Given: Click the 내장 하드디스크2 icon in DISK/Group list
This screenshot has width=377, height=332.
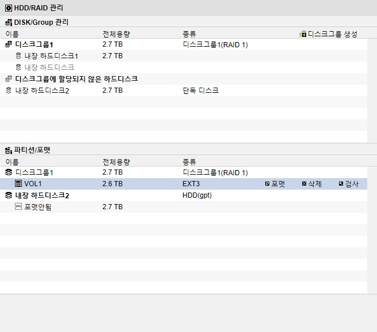Looking at the screenshot, I should [9, 90].
